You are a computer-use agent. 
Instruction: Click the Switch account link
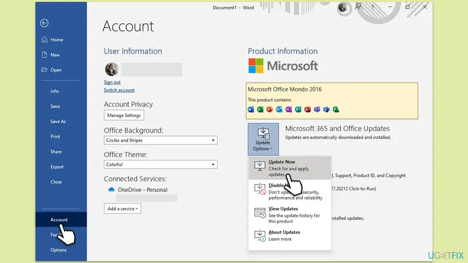pos(119,90)
